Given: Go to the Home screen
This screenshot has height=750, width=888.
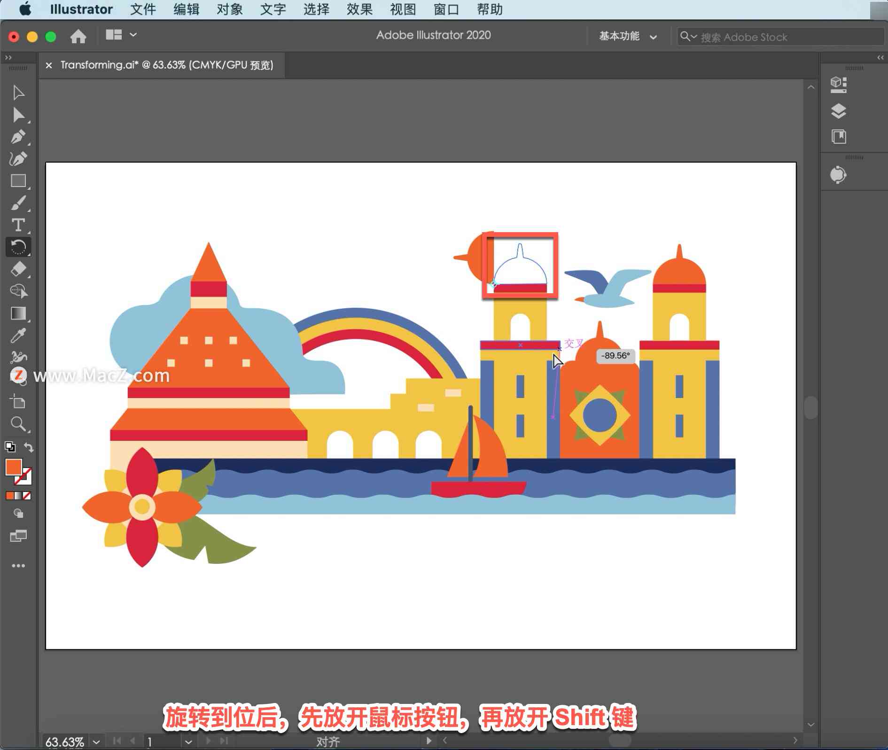Looking at the screenshot, I should 78,36.
